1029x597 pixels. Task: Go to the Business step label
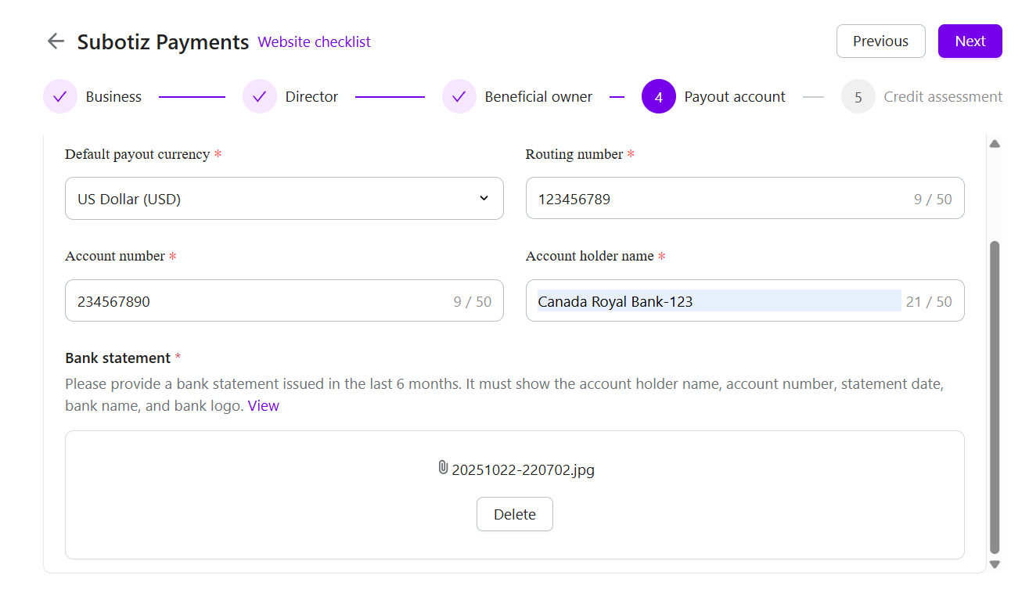tap(113, 97)
